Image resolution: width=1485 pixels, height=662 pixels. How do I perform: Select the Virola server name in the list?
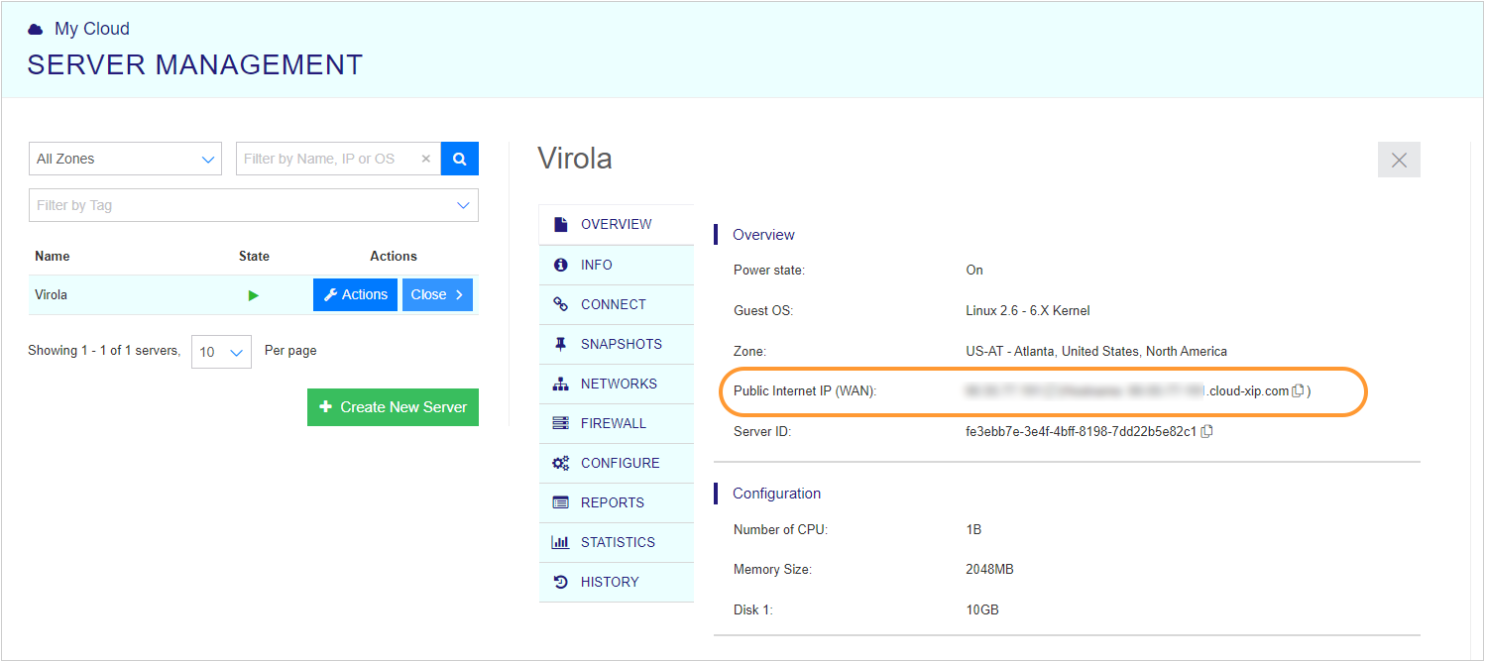tap(52, 294)
